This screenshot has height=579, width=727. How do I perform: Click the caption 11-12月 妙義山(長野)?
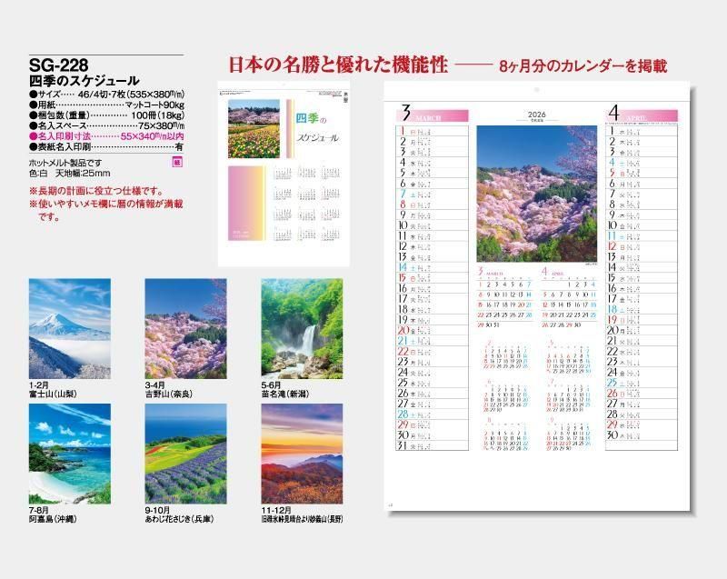pyautogui.click(x=302, y=515)
